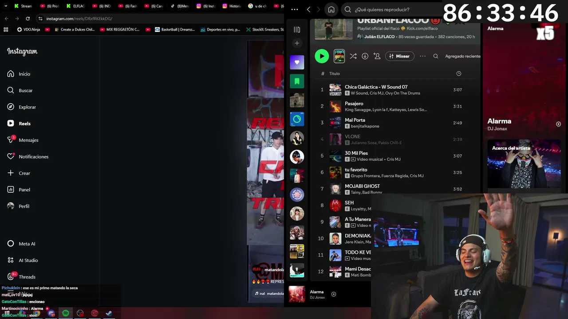The height and width of the screenshot is (319, 568).
Task: Open the green bookmark episodes item
Action: (x=297, y=81)
